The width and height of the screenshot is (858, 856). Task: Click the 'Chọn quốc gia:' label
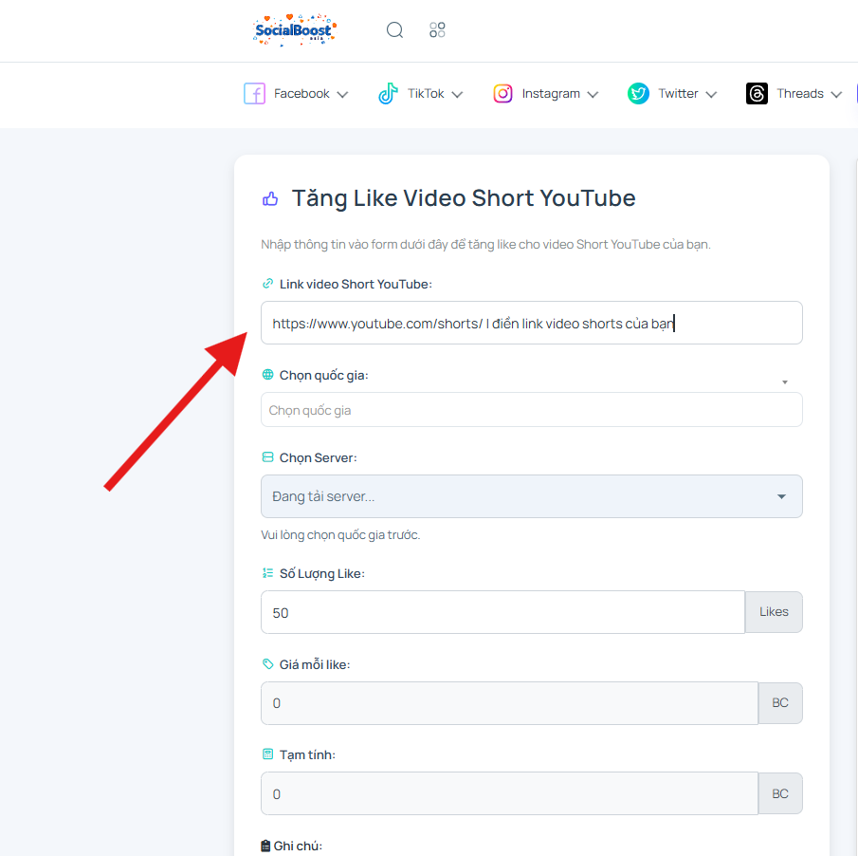(324, 375)
